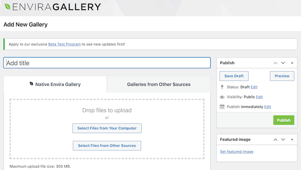
Task: Choose Select Files from Other Sources
Action: (107, 146)
